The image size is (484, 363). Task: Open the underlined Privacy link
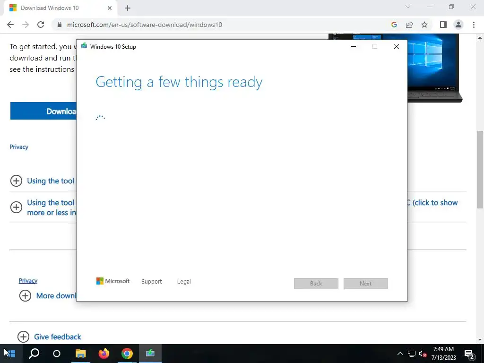(28, 281)
